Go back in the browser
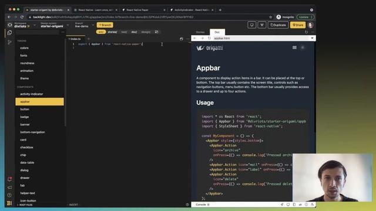 [9, 17]
